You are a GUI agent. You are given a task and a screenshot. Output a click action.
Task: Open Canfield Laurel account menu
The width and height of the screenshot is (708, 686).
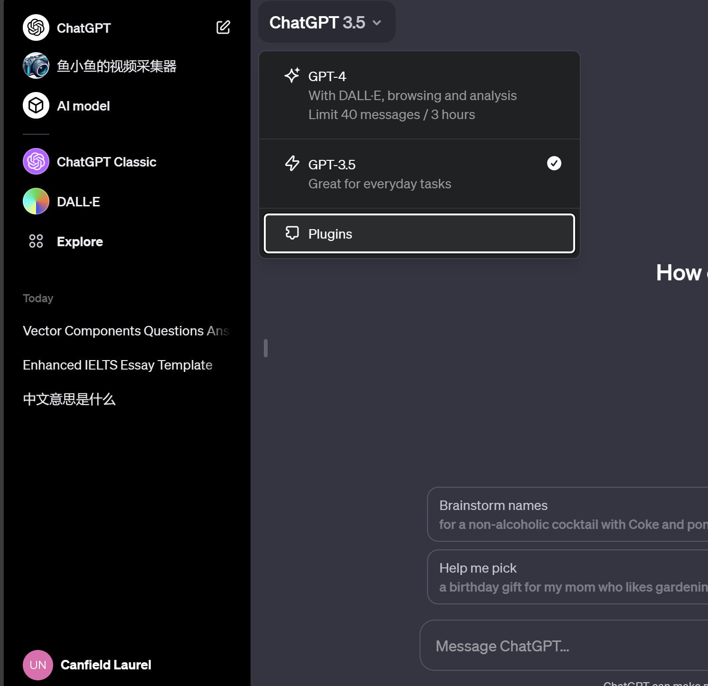pyautogui.click(x=126, y=665)
